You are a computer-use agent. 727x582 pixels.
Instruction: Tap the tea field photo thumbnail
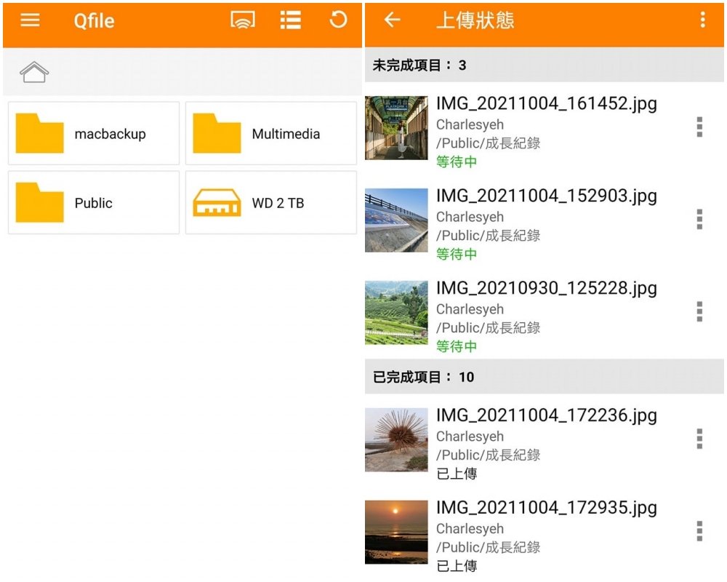click(396, 313)
